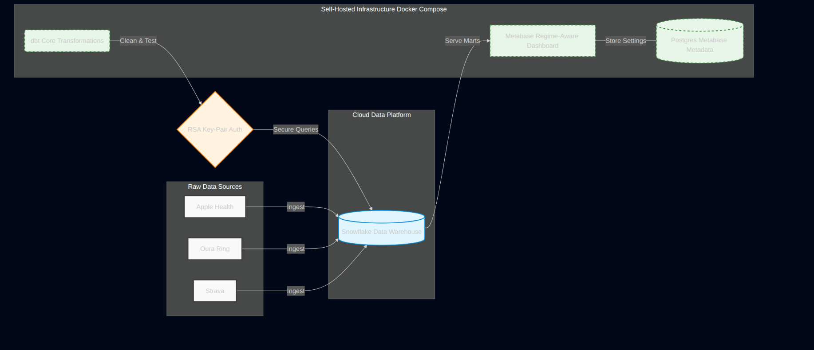Select the Strava source box
Screen dimensions: 814x350
click(215, 291)
